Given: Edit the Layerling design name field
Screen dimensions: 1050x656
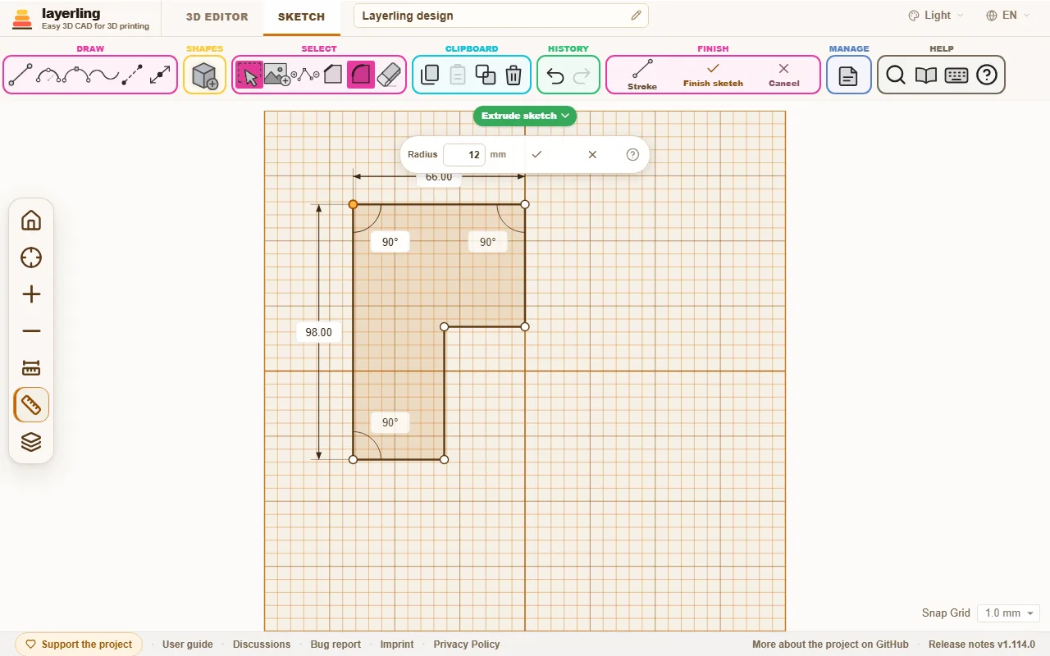Looking at the screenshot, I should (x=501, y=16).
